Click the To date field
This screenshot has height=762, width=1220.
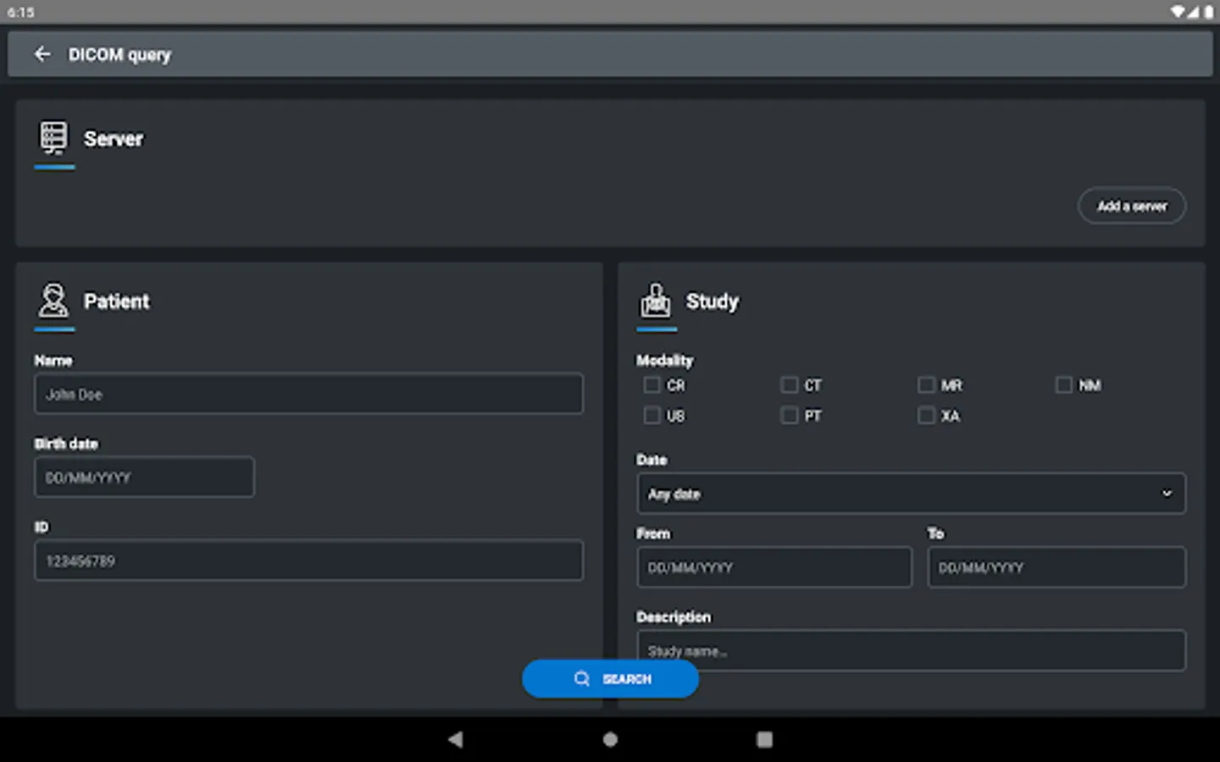(x=1056, y=567)
